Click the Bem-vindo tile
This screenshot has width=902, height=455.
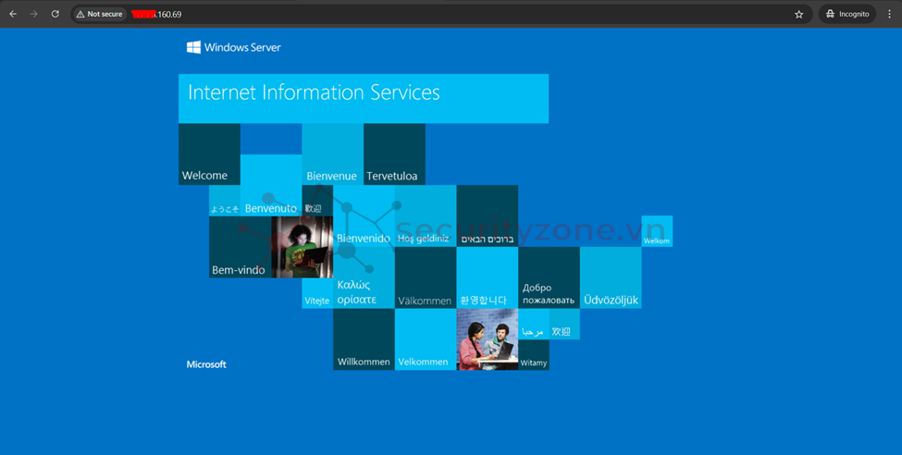pos(240,247)
